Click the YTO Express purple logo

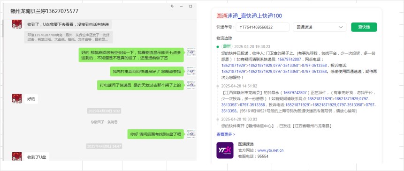coord(225,150)
